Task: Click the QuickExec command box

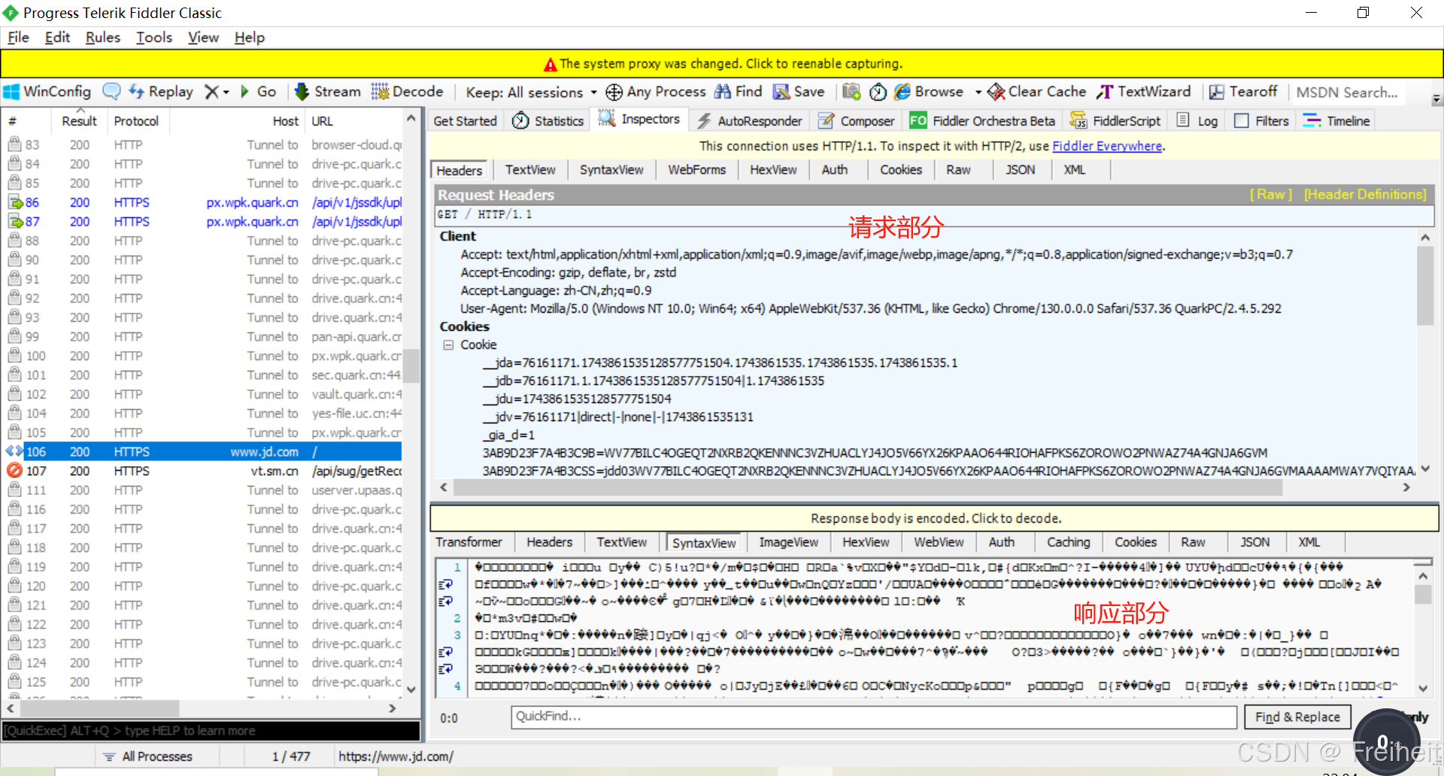Action: (211, 731)
